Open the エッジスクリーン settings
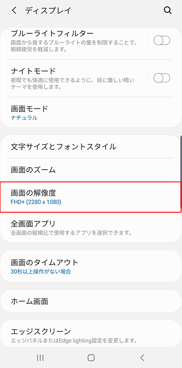The height and width of the screenshot is (368, 182). click(91, 334)
